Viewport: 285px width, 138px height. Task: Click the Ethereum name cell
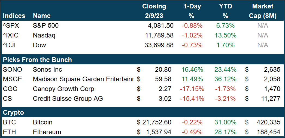tap(47, 132)
